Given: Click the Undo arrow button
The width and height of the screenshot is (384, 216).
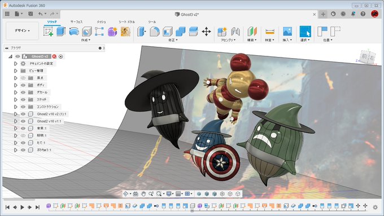Looking at the screenshot, I should tap(41, 14).
